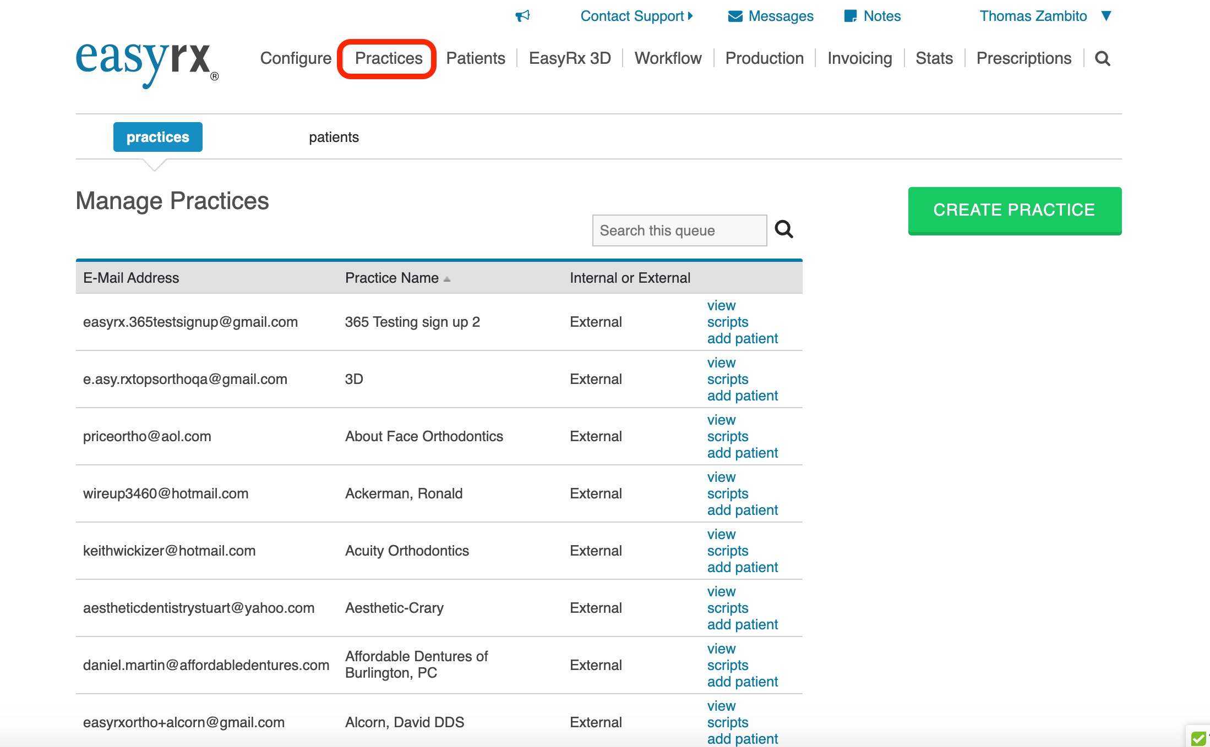
Task: Select the practices tab
Action: tap(157, 137)
